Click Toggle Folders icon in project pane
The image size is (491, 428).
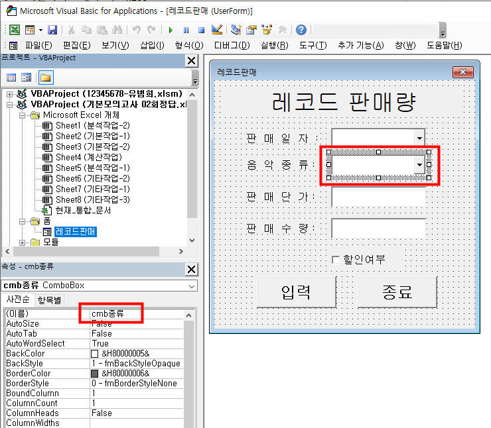tap(46, 78)
